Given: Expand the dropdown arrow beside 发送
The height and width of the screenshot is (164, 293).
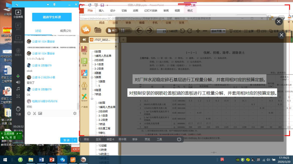Looking at the screenshot, I should tap(75, 140).
